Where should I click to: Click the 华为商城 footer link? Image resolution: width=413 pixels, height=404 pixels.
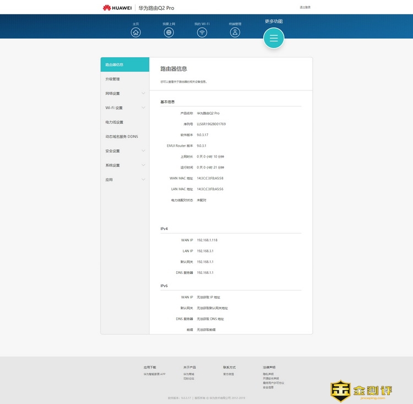tap(189, 374)
